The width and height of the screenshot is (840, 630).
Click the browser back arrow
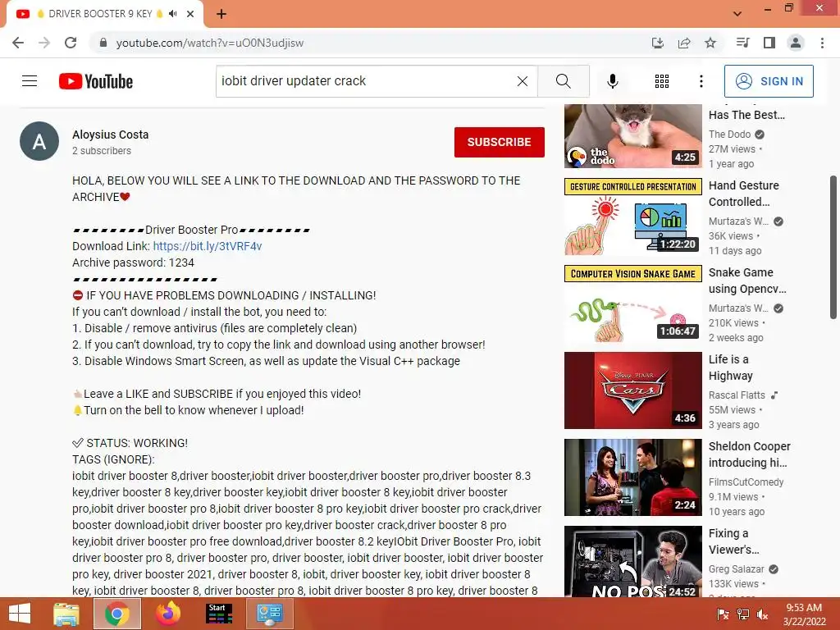[18, 43]
